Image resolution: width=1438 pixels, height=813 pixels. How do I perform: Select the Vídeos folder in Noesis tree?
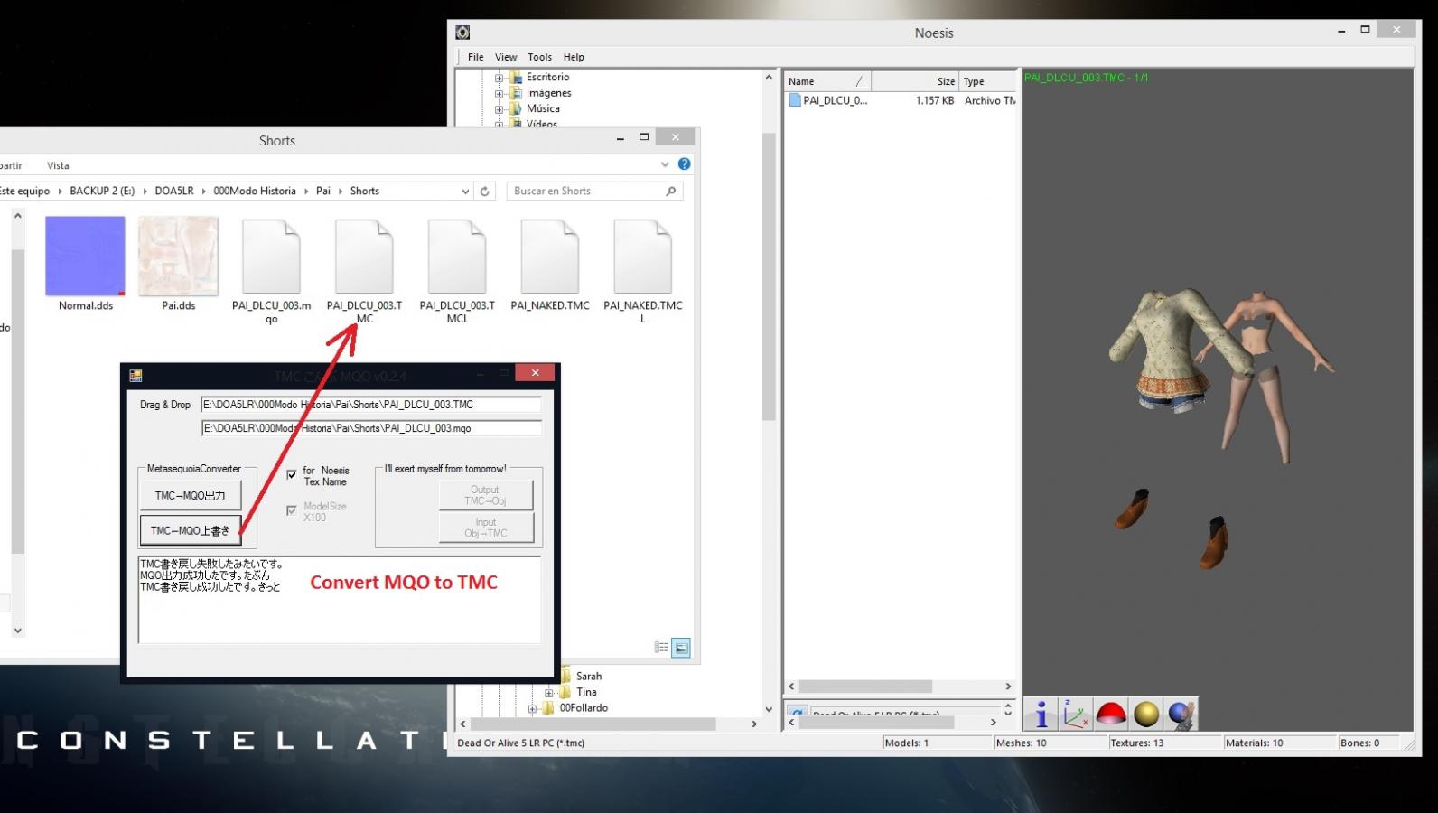pyautogui.click(x=542, y=124)
